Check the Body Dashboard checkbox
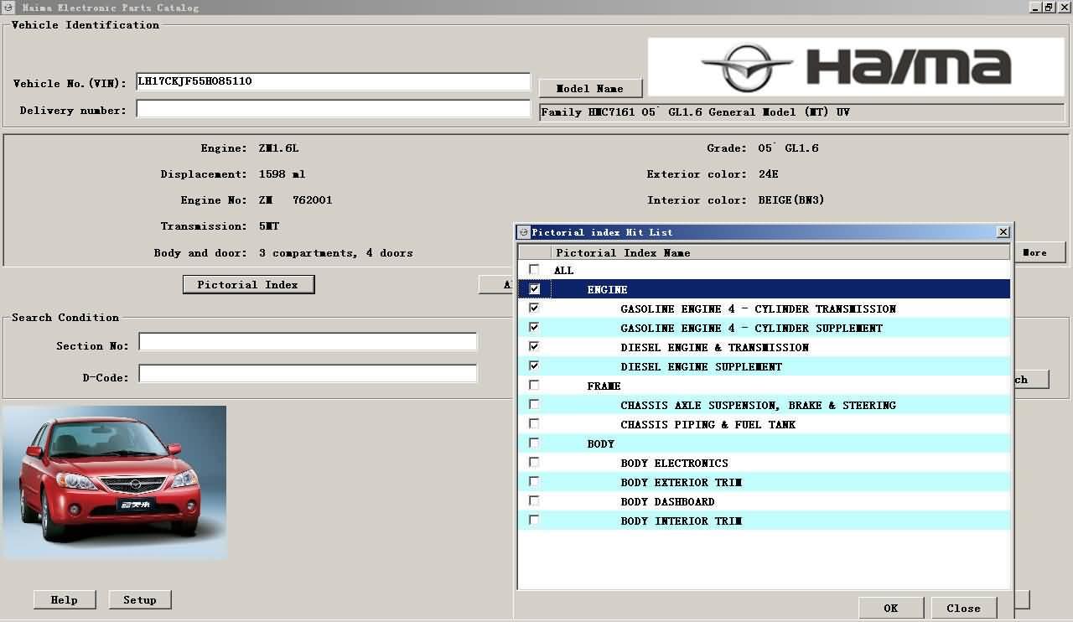 tap(534, 501)
